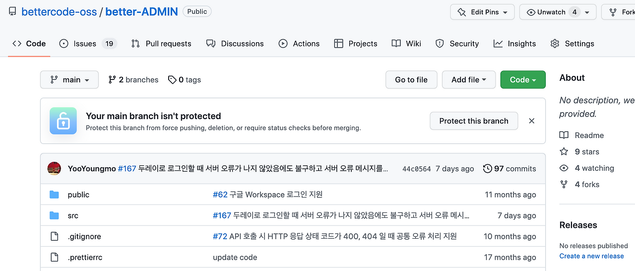Click the star icon beside 9 stars

pos(564,152)
